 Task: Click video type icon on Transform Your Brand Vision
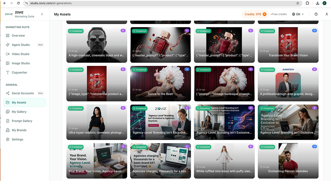[314, 31]
